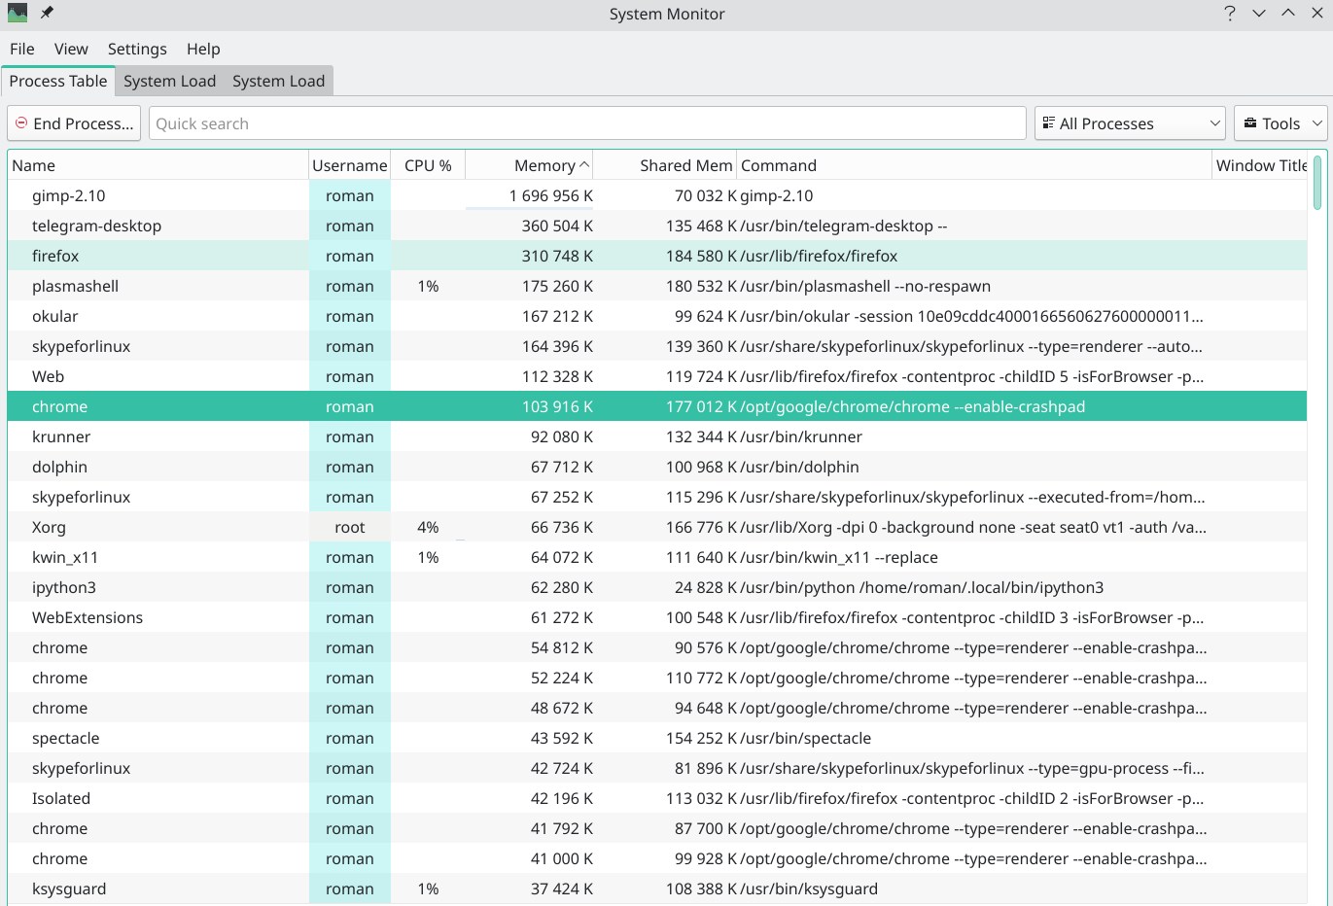This screenshot has width=1333, height=906.
Task: Click the title bar help question mark
Action: (1230, 14)
